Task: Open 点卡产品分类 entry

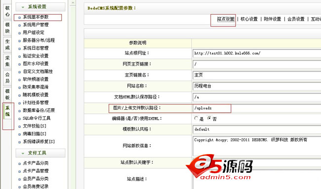Action: point(36,163)
